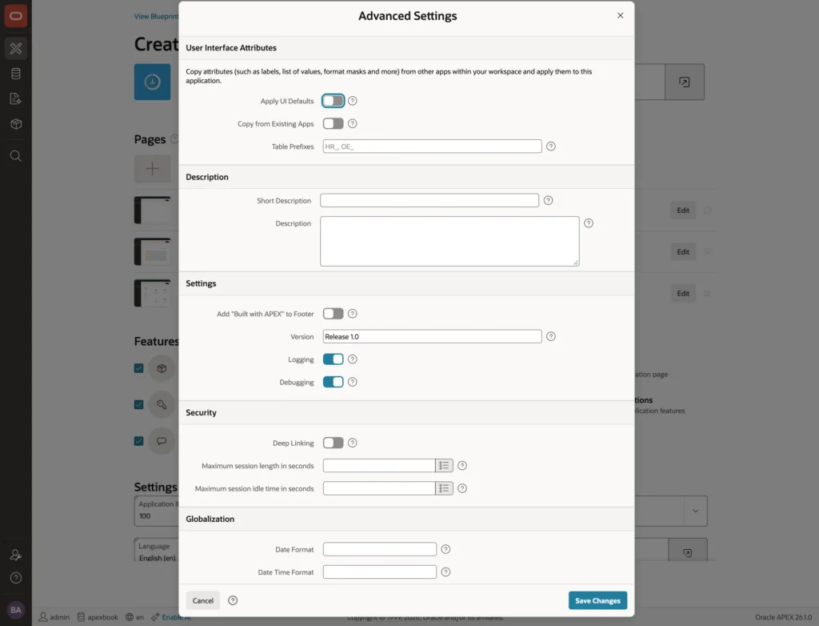Show help for Copy from Existing Apps
Viewport: 819px width, 626px height.
[353, 123]
